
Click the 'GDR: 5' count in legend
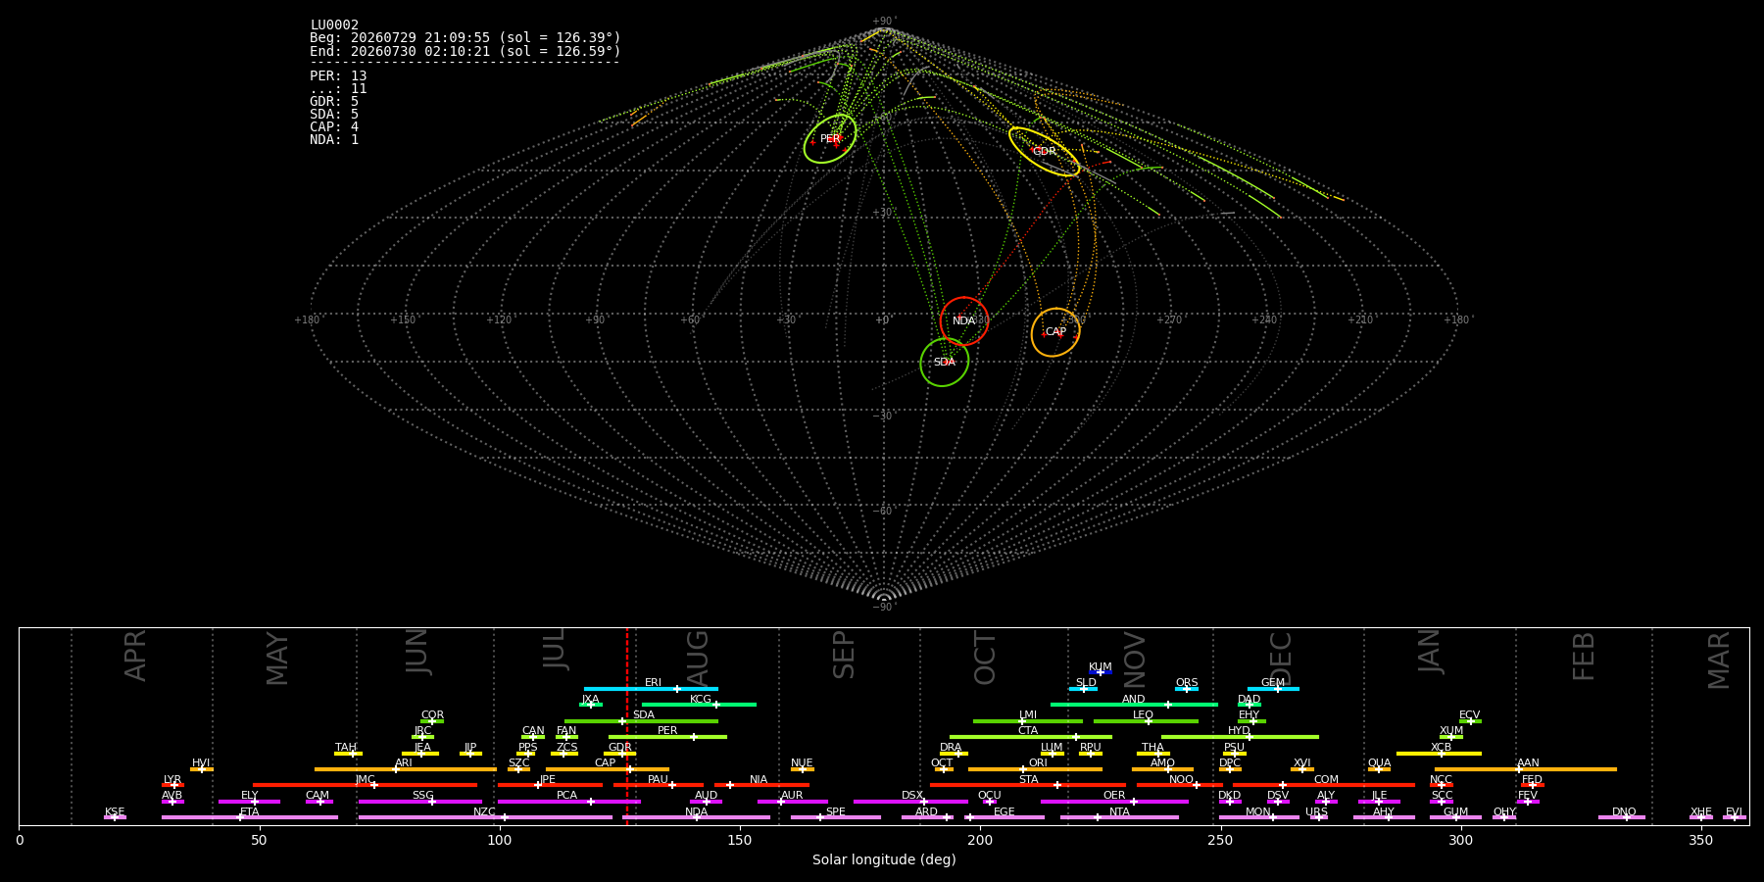(x=334, y=101)
